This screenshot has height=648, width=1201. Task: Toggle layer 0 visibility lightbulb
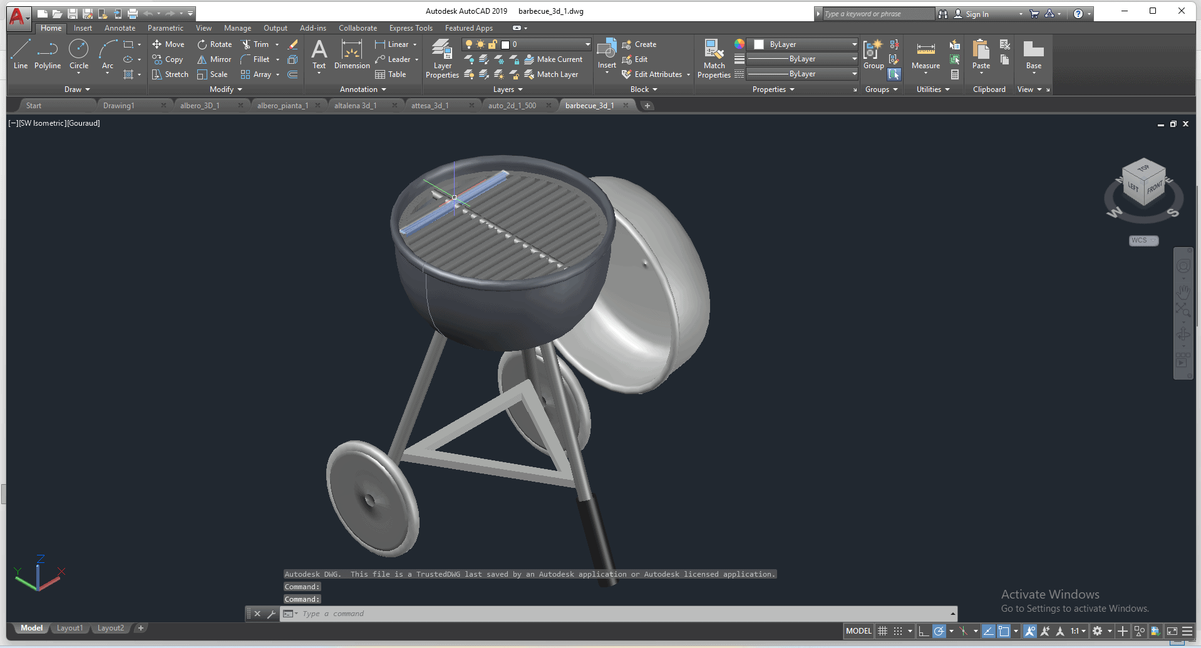(x=469, y=44)
